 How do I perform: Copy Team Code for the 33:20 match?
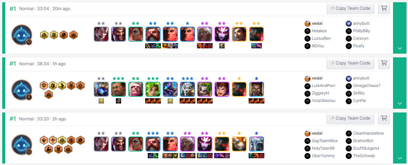(x=350, y=118)
